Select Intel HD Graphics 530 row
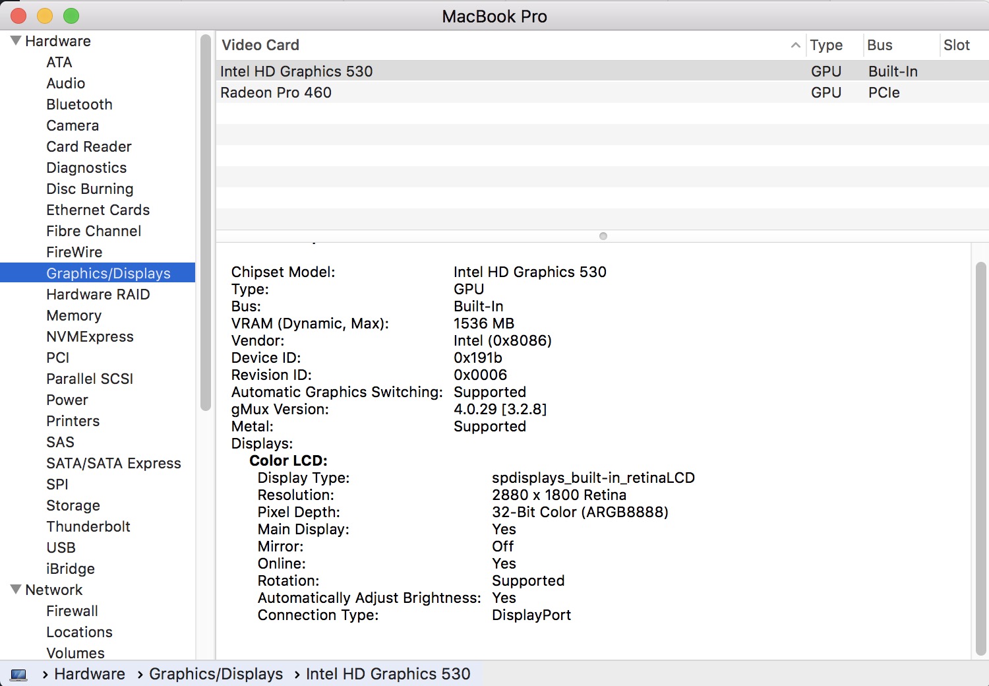 click(603, 71)
